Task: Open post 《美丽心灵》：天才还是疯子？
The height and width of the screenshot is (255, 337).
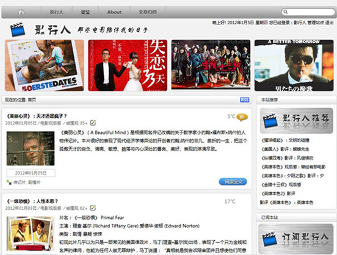Action: pyautogui.click(x=36, y=117)
